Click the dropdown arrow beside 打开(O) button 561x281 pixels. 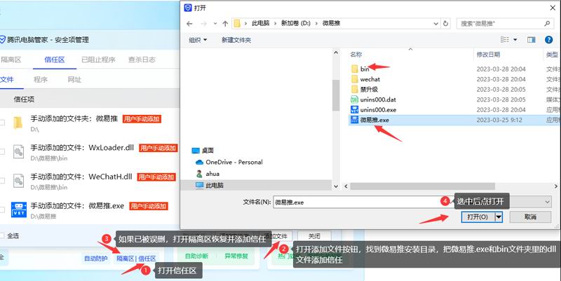pyautogui.click(x=499, y=217)
